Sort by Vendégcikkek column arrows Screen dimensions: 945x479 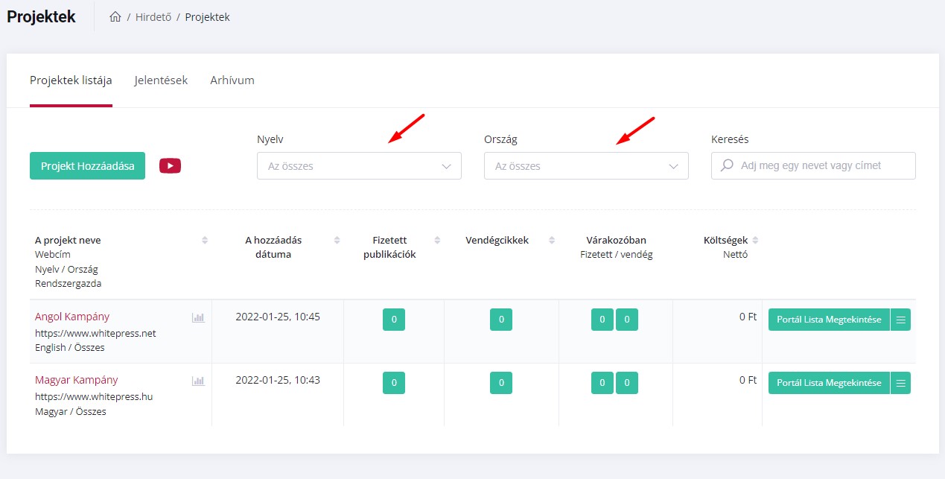pyautogui.click(x=552, y=240)
